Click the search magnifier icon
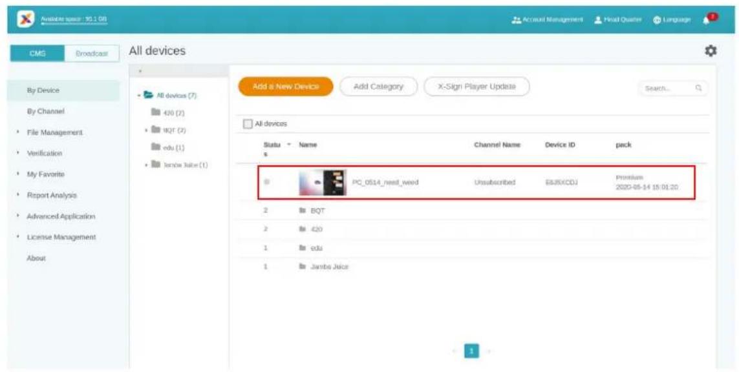739x372 pixels. [699, 88]
